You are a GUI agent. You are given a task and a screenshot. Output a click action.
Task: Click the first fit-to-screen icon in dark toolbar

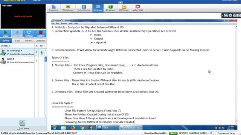pyautogui.click(x=226, y=15)
